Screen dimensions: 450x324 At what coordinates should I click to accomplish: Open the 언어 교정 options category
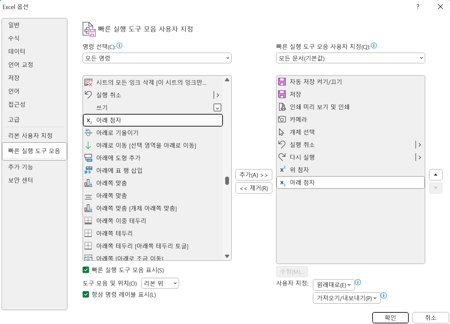click(35, 65)
